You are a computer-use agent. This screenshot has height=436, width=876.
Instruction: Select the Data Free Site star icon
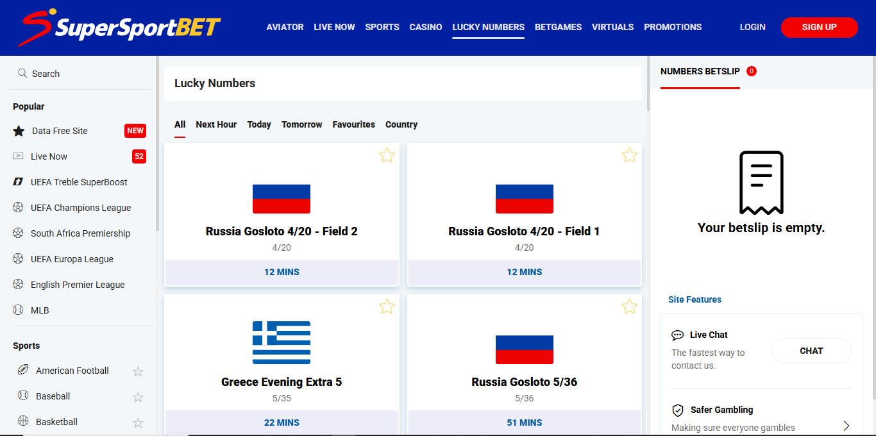(x=19, y=131)
